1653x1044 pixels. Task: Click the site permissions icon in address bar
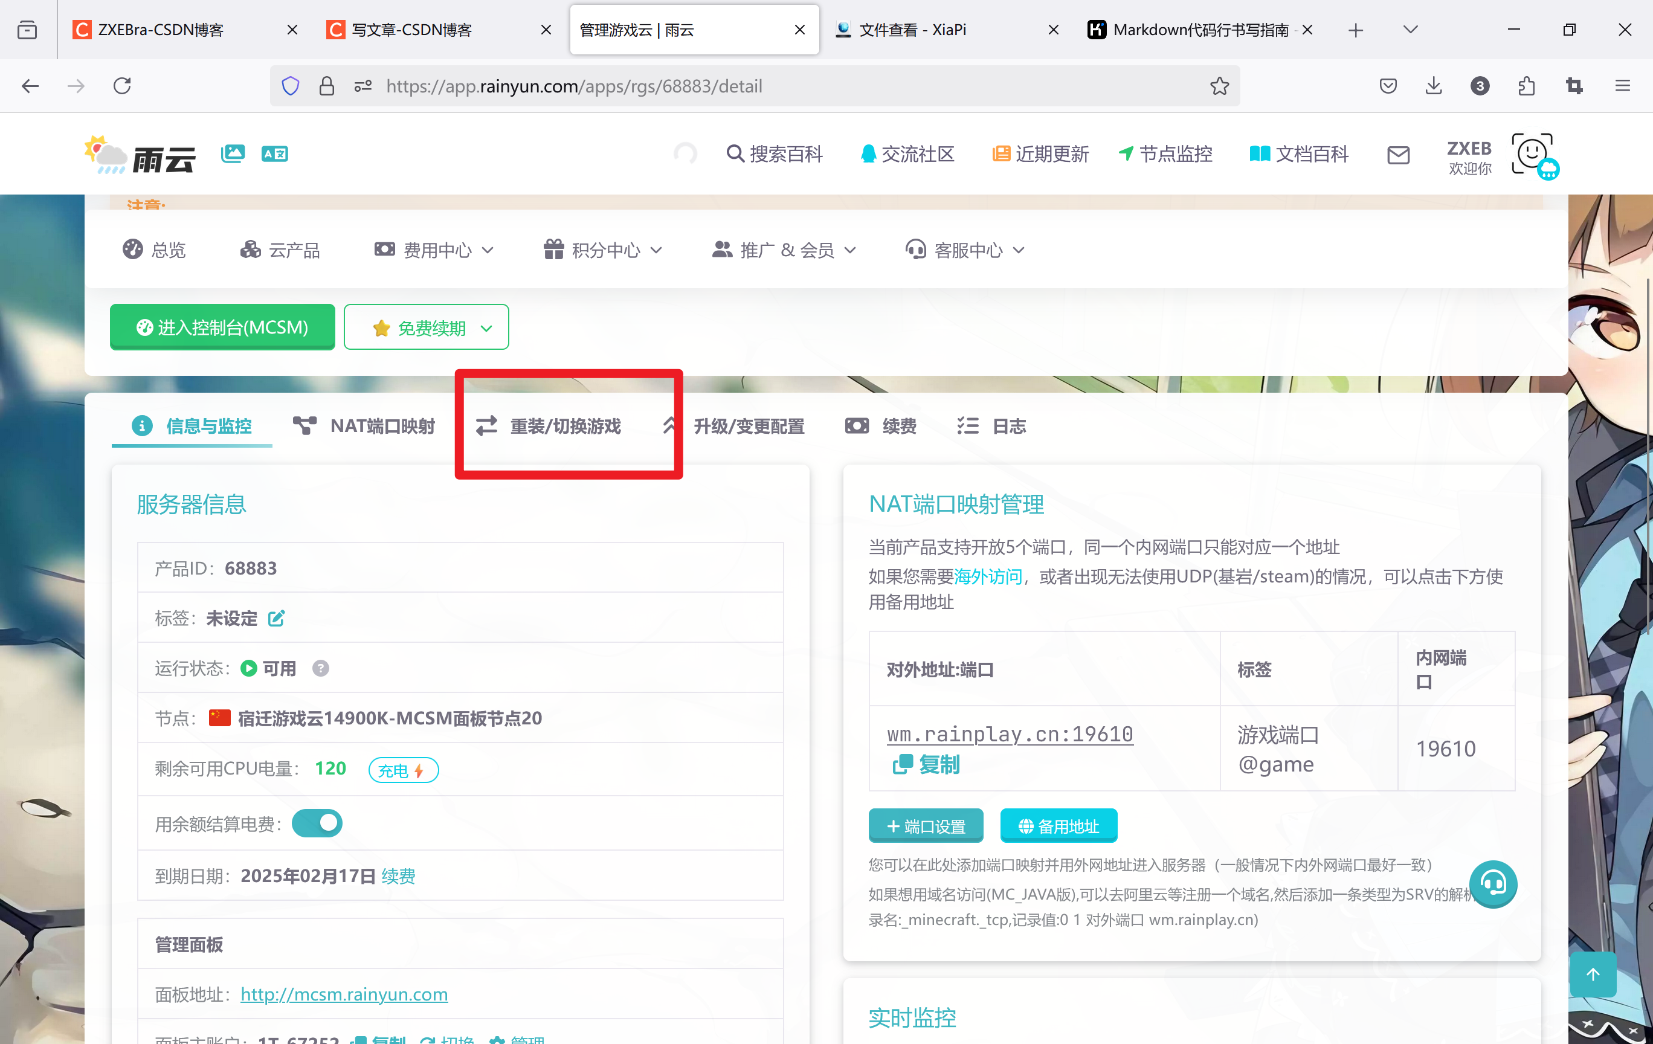(362, 86)
